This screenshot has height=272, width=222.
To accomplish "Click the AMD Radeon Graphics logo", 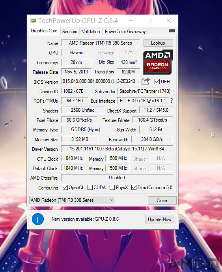I will point(158,62).
